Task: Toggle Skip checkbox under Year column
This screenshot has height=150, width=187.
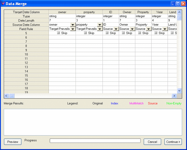Action: click(156, 33)
